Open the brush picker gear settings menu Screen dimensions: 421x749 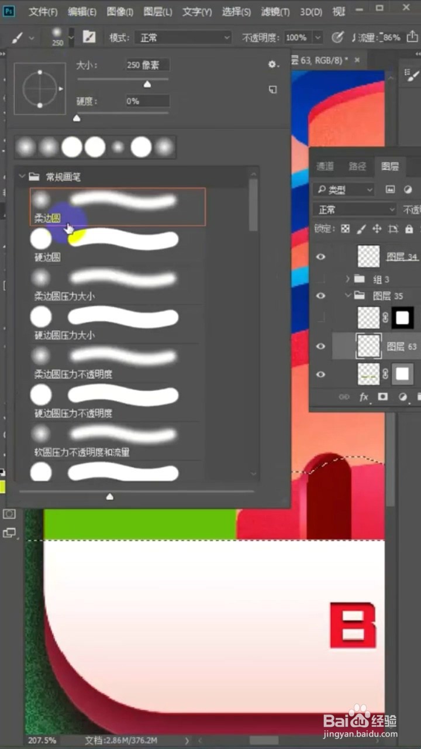pyautogui.click(x=272, y=64)
